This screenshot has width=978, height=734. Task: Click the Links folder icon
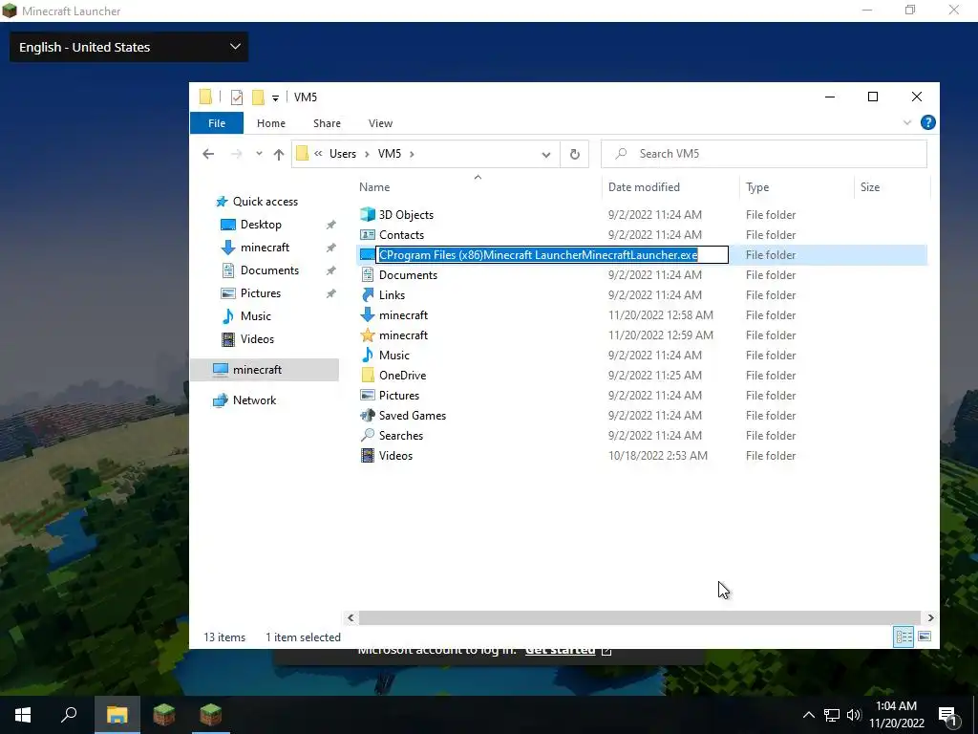pos(368,294)
